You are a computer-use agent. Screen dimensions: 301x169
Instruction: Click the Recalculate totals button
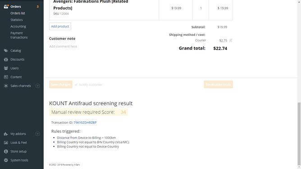218,84
